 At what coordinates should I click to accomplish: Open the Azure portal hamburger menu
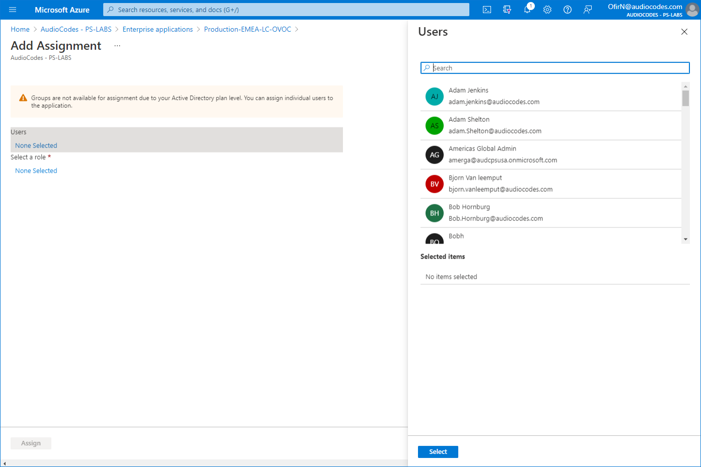point(13,10)
